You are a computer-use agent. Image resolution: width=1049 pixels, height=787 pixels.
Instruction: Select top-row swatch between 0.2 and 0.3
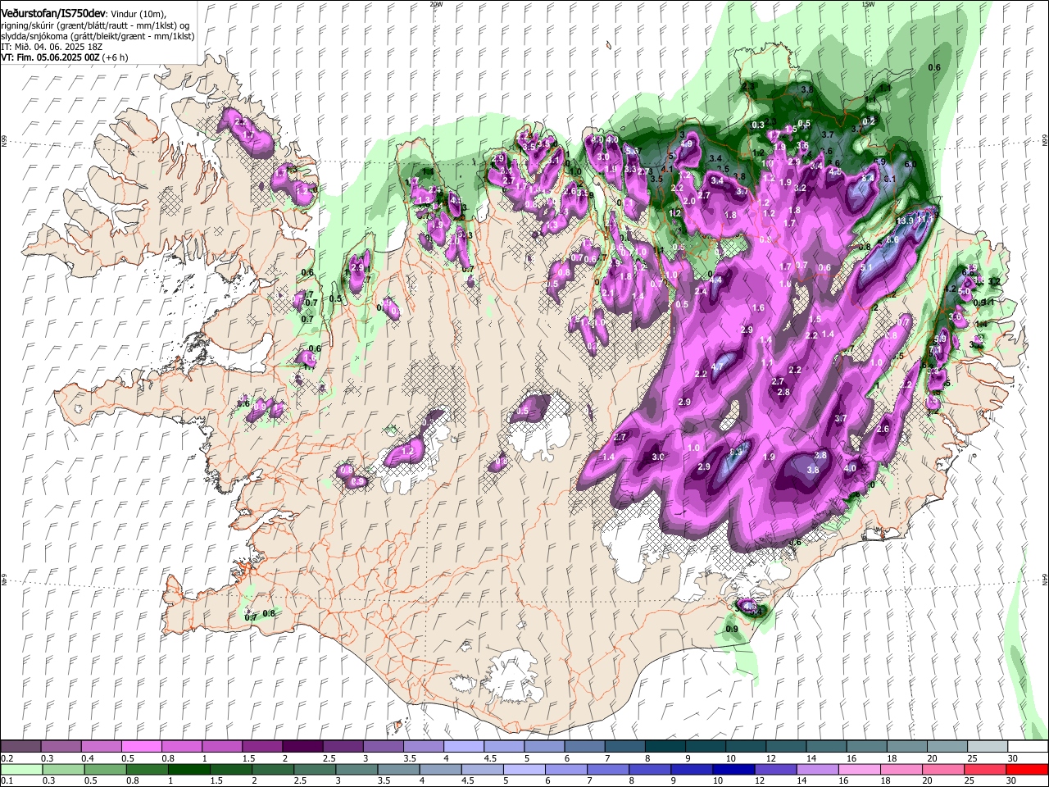20,746
